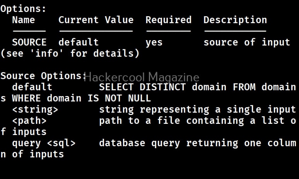
Task: Click the Hackercool Magazine watermark
Action: [x=142, y=77]
